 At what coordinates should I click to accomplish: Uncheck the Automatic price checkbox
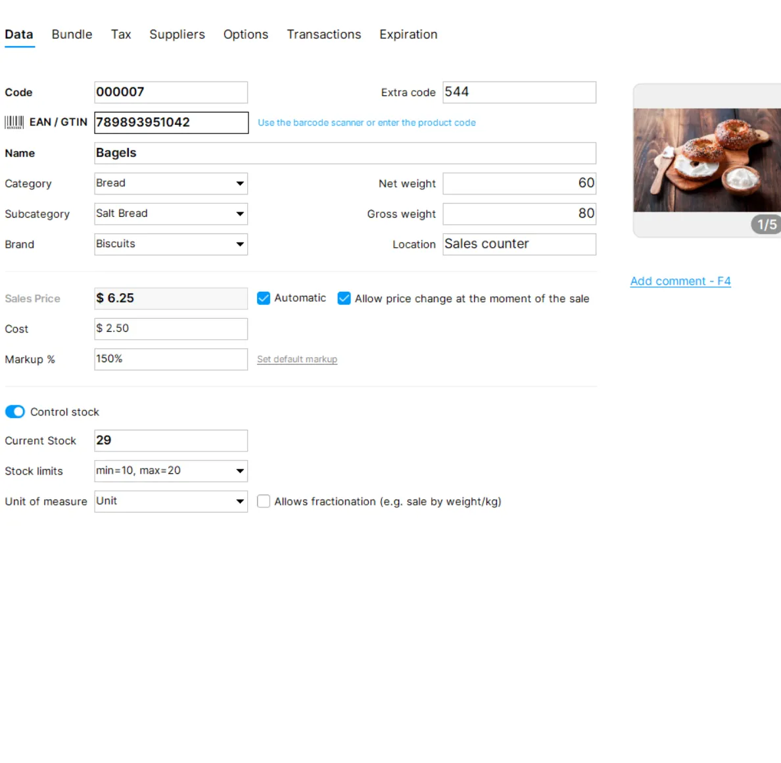pyautogui.click(x=263, y=298)
